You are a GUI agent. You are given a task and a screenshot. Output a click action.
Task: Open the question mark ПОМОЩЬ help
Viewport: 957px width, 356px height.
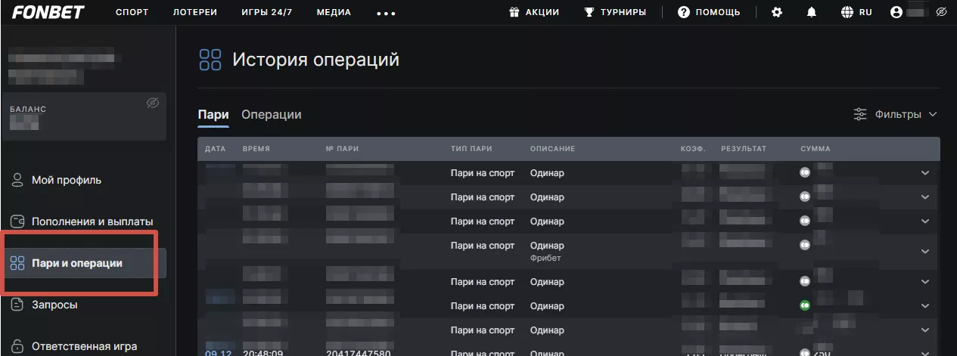(708, 12)
